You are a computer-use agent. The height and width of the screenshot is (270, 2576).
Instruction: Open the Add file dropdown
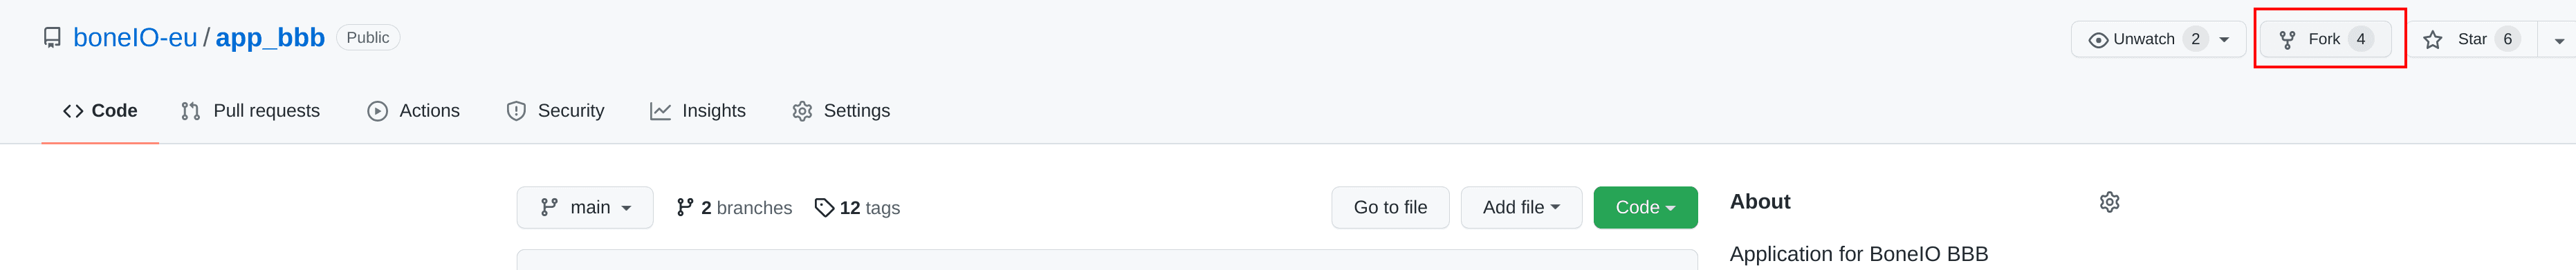pos(1521,207)
